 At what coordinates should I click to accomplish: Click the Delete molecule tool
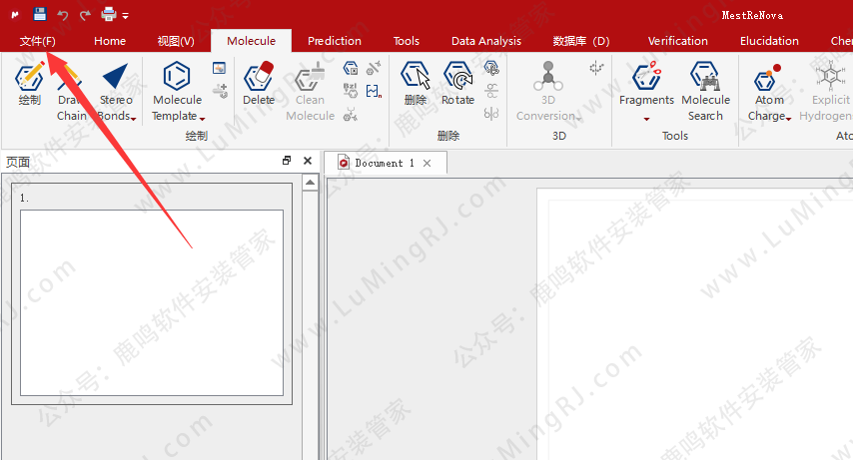pos(258,84)
